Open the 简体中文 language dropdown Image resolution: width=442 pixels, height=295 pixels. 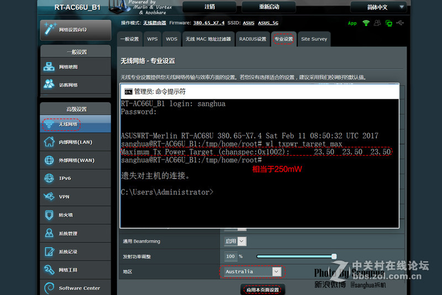(378, 7)
